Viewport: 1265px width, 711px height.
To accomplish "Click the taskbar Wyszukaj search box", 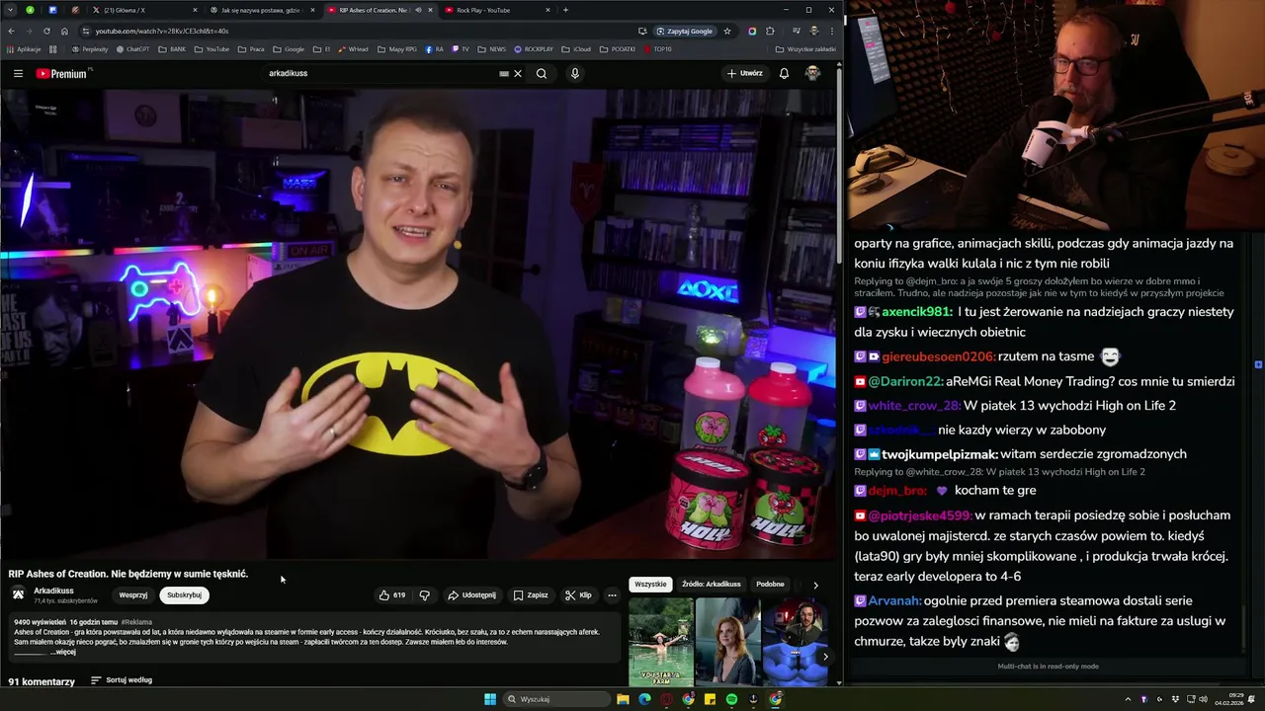I will coord(555,699).
